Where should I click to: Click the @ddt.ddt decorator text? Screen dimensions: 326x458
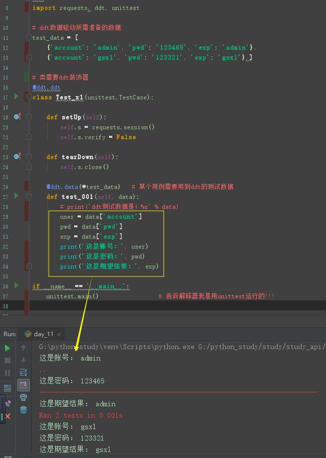click(46, 88)
